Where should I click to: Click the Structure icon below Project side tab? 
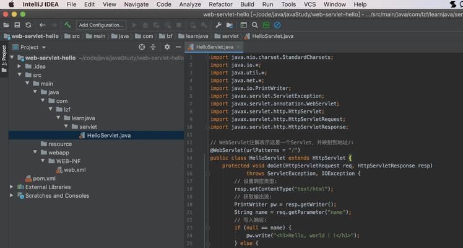point(4,70)
